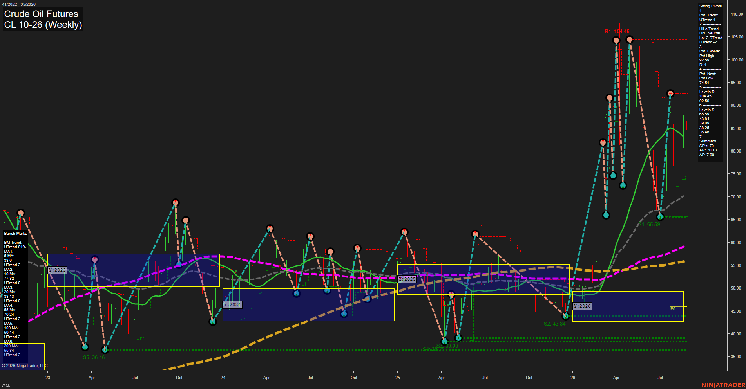Click the '10 MA:' line in Bench Marks
Screen dimensions: 746x389
[x=10, y=274]
